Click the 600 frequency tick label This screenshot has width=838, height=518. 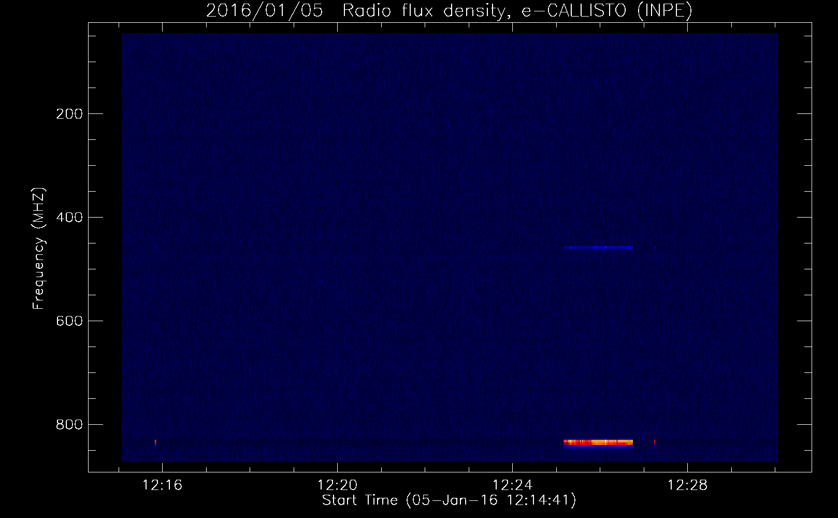coord(69,321)
